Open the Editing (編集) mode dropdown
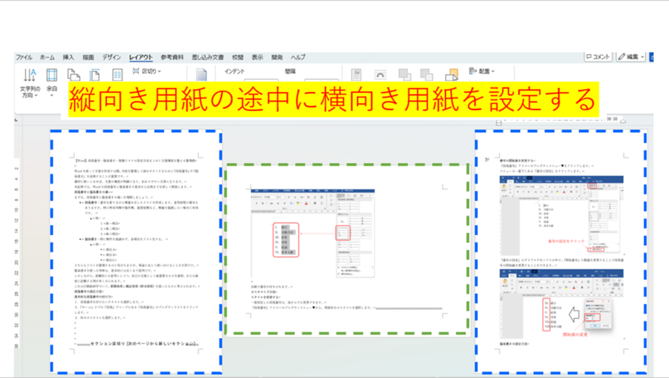The height and width of the screenshot is (378, 669). click(630, 57)
